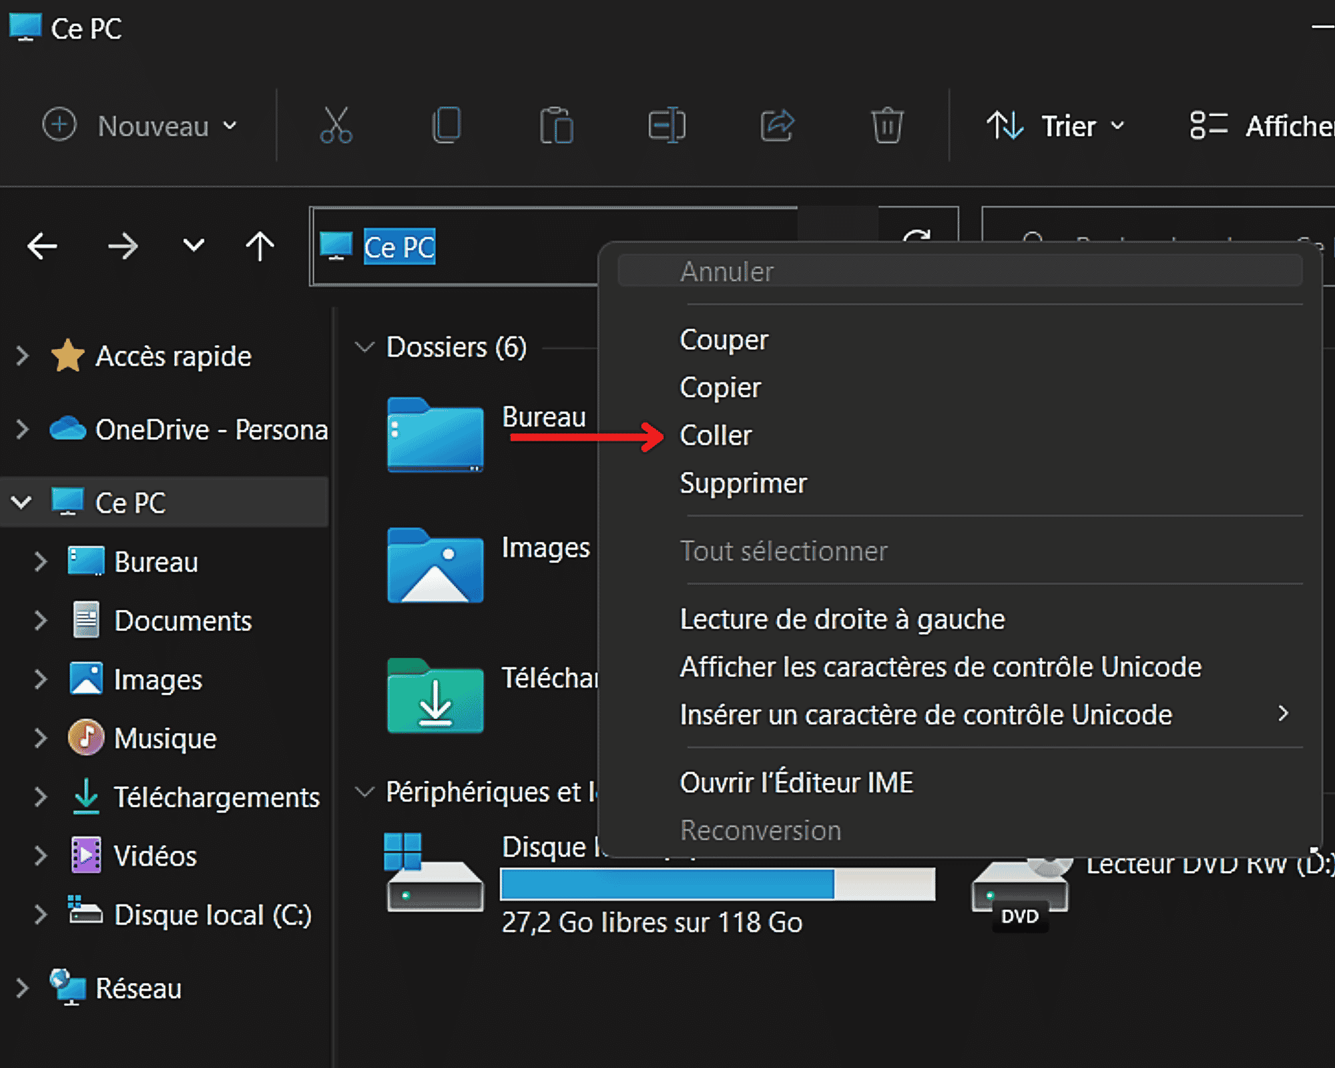Click the disk usage bar of local disk
1335x1068 pixels.
(x=718, y=884)
